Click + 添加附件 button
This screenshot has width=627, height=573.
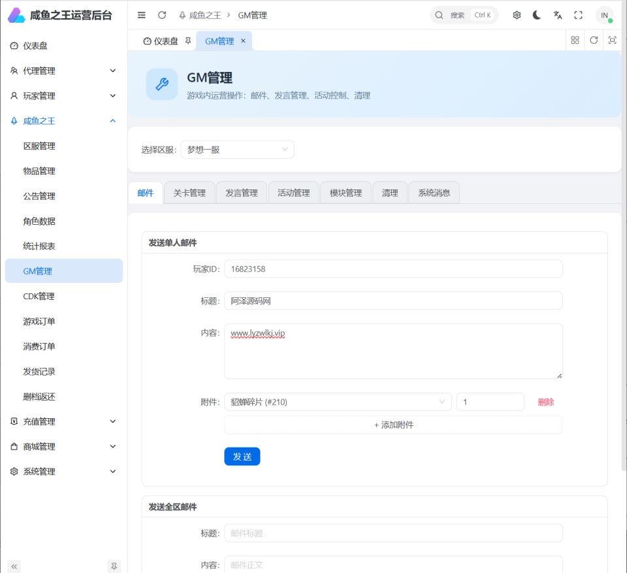pyautogui.click(x=393, y=425)
